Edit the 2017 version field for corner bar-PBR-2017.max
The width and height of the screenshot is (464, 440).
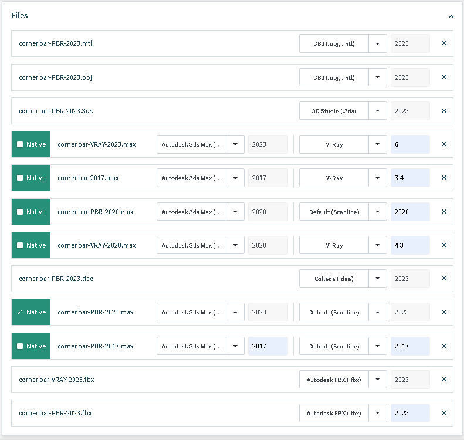coord(267,346)
